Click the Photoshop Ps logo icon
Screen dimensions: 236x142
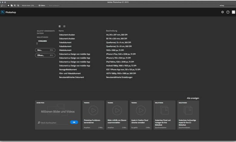tap(2, 12)
